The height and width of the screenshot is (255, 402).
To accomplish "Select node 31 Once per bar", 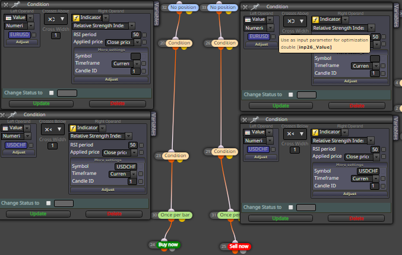I will (x=229, y=215).
